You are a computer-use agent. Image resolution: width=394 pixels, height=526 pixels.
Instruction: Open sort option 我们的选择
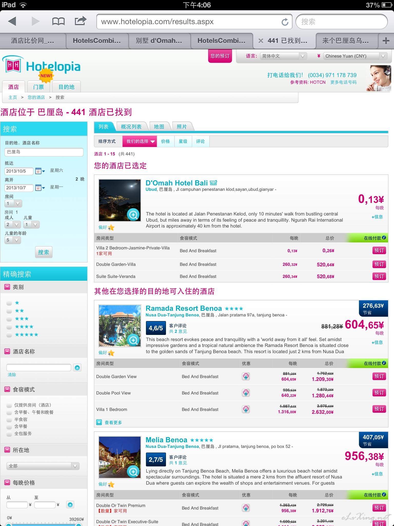[140, 141]
